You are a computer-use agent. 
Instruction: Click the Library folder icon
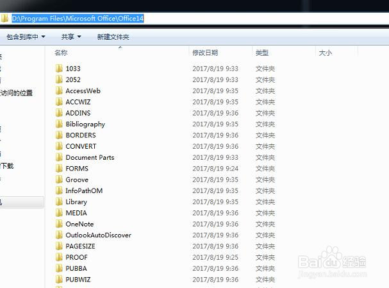59,201
